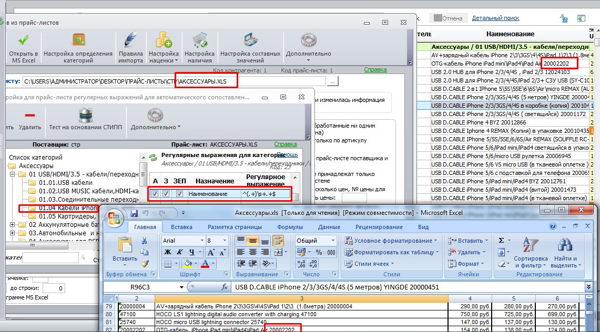The height and width of the screenshot is (332, 600).
Task: Click 'Справка' link near Код прайс-листа
Action: pos(375,70)
